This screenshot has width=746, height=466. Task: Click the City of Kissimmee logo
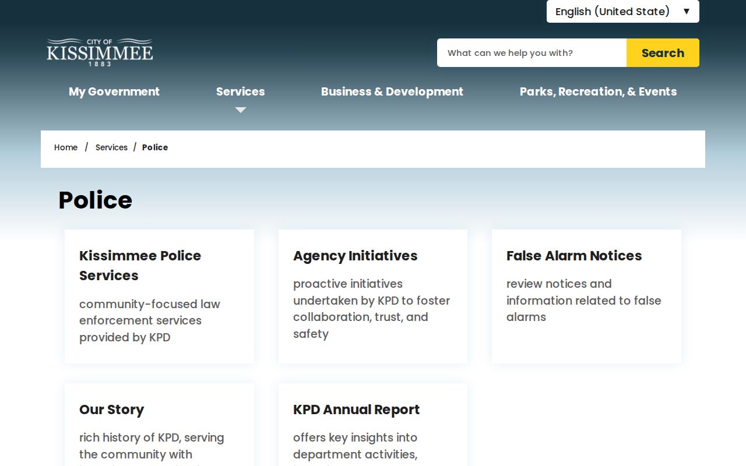click(100, 52)
